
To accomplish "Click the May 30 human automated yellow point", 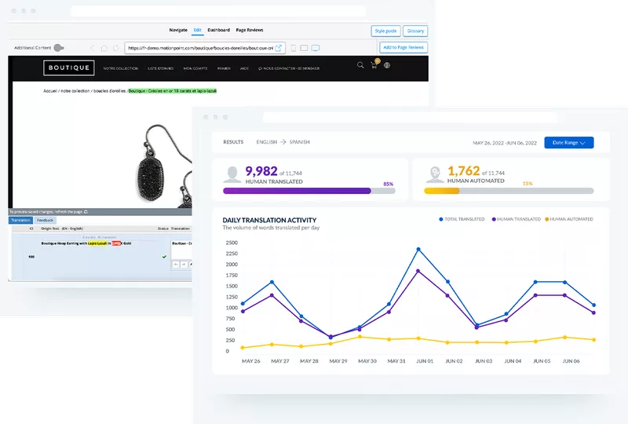I will tap(360, 337).
